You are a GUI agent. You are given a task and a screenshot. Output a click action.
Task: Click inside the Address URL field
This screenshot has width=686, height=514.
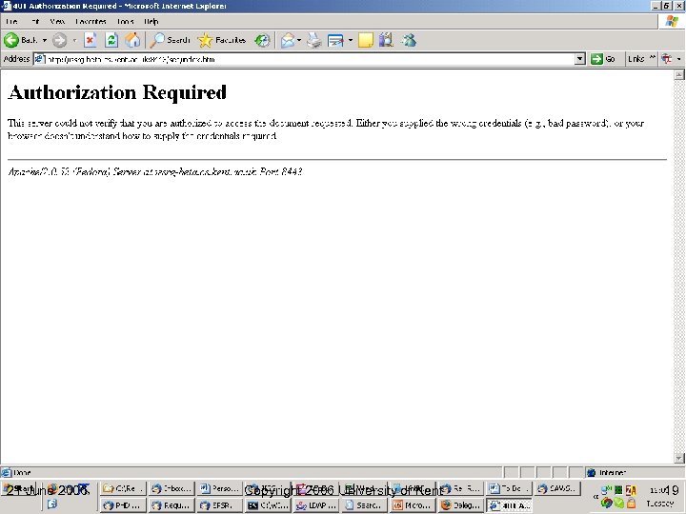310,59
